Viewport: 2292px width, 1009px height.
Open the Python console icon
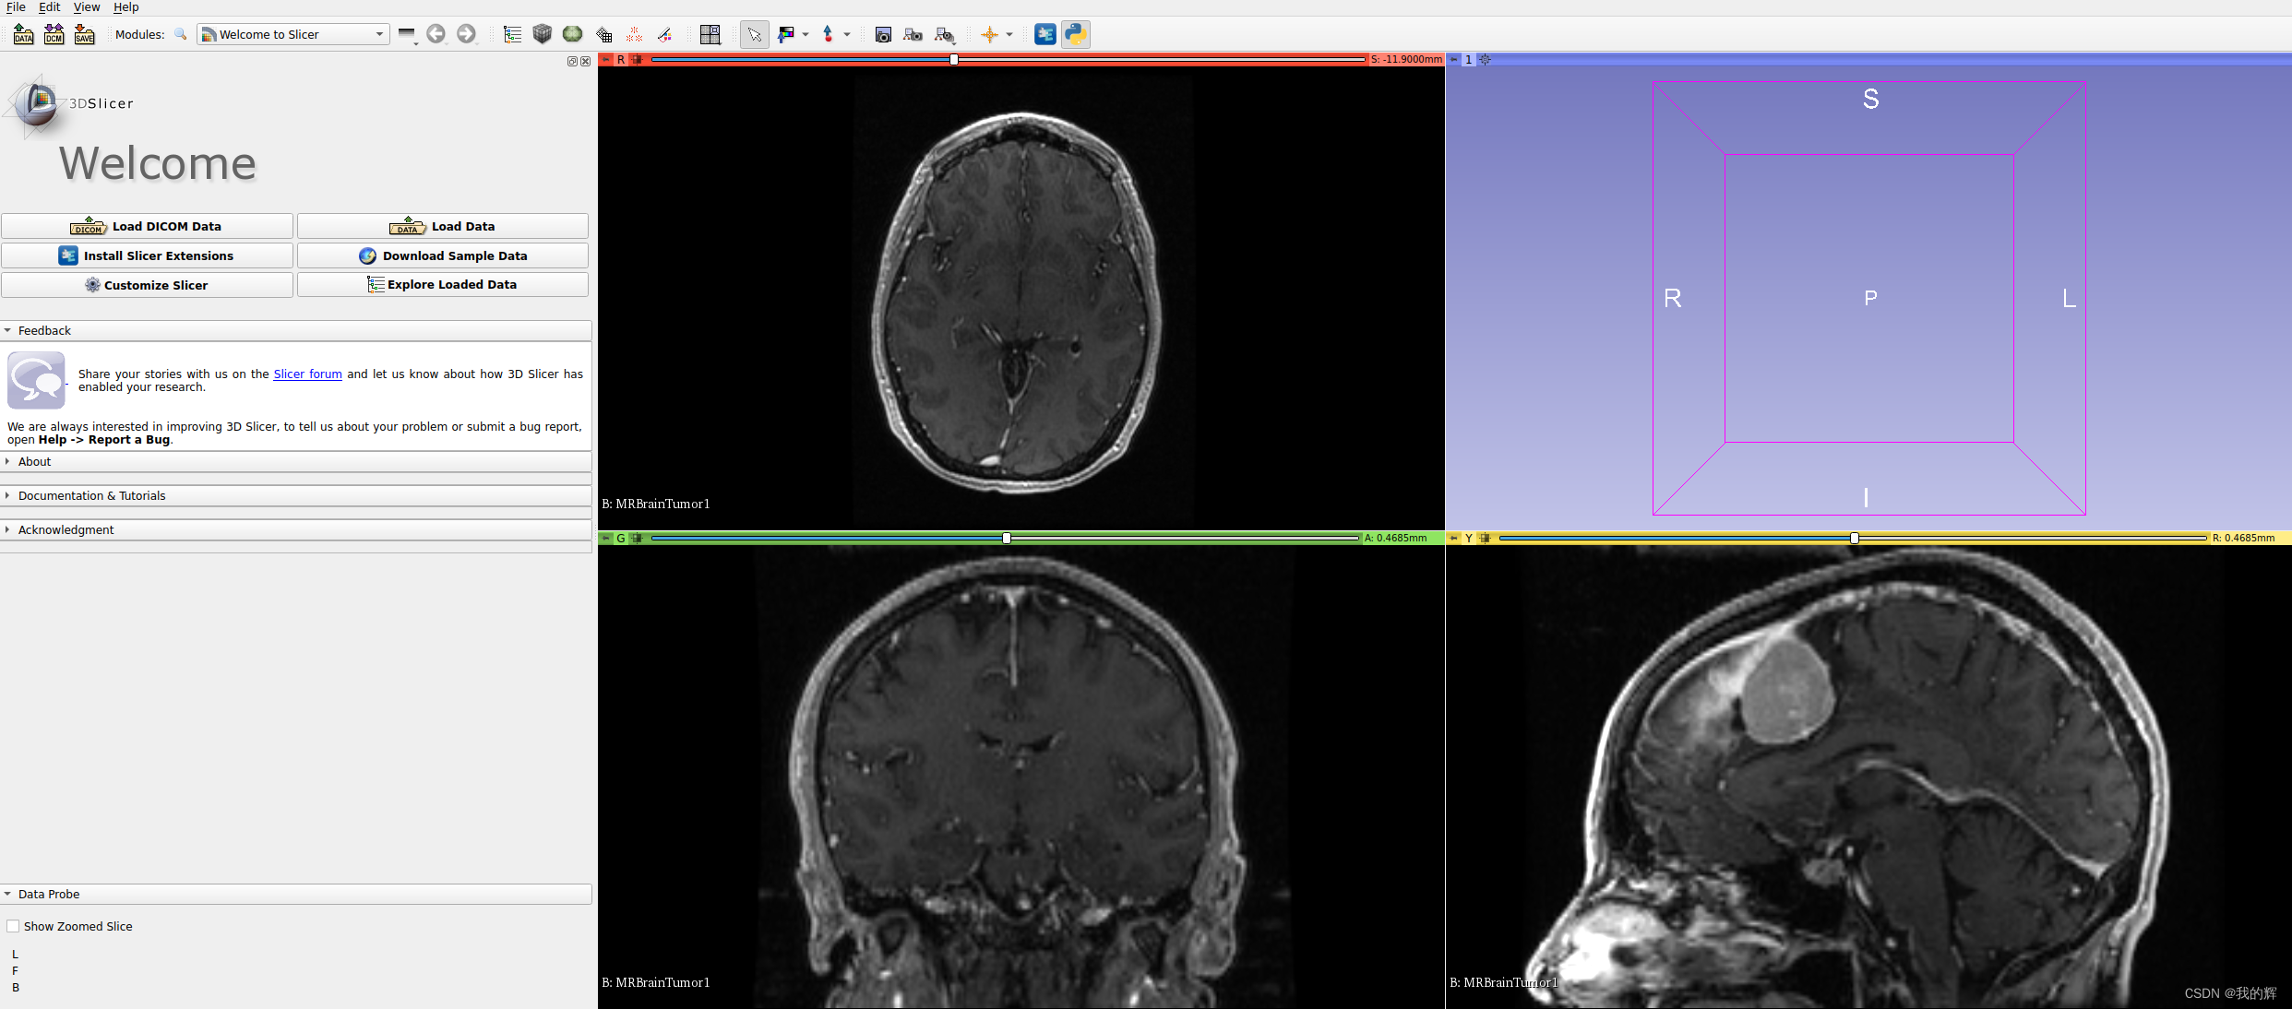coord(1075,35)
